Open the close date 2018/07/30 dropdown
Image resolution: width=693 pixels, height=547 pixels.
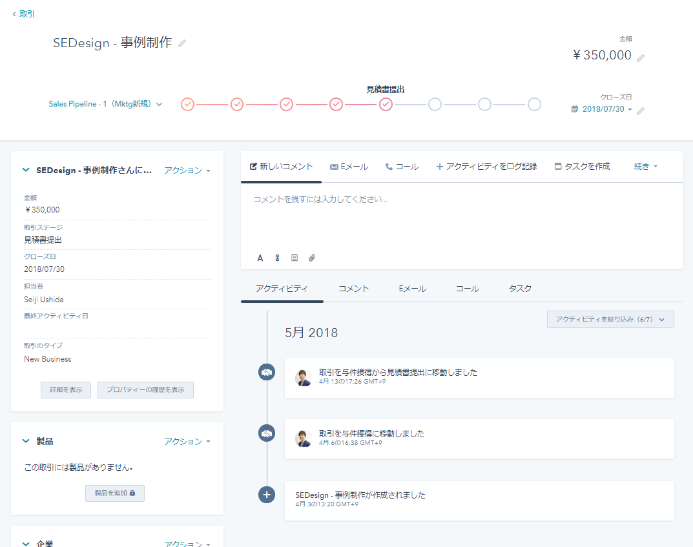tap(607, 109)
